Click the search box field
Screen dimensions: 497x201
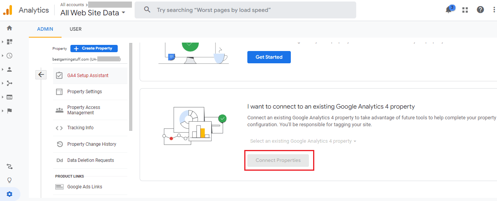click(x=245, y=10)
